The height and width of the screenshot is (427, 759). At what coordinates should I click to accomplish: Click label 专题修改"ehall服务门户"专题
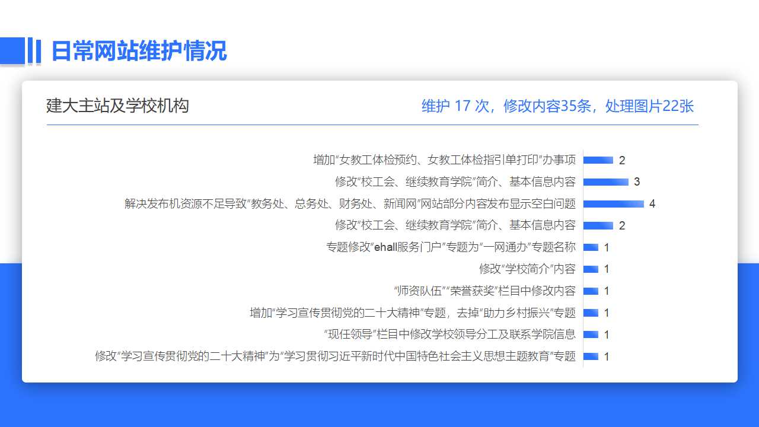coord(451,247)
